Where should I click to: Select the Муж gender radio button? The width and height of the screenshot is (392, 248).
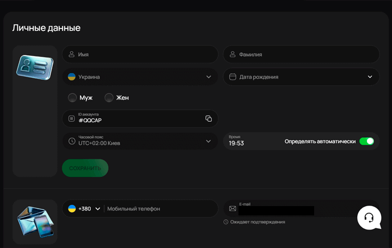[x=72, y=98]
